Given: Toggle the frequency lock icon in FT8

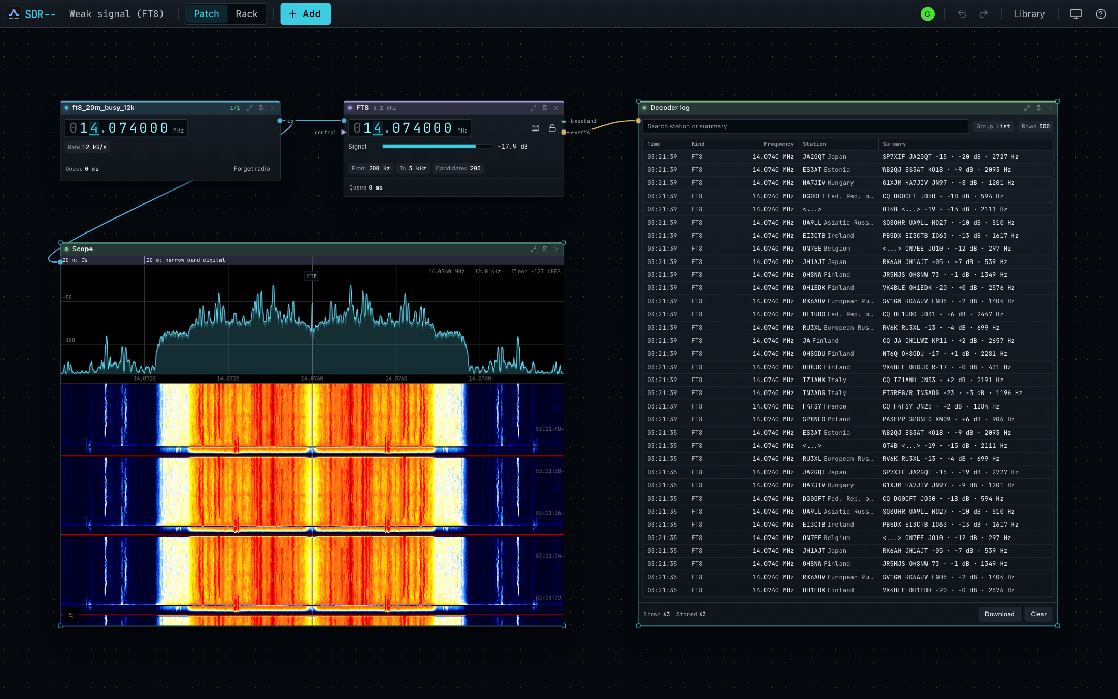Looking at the screenshot, I should (x=552, y=128).
